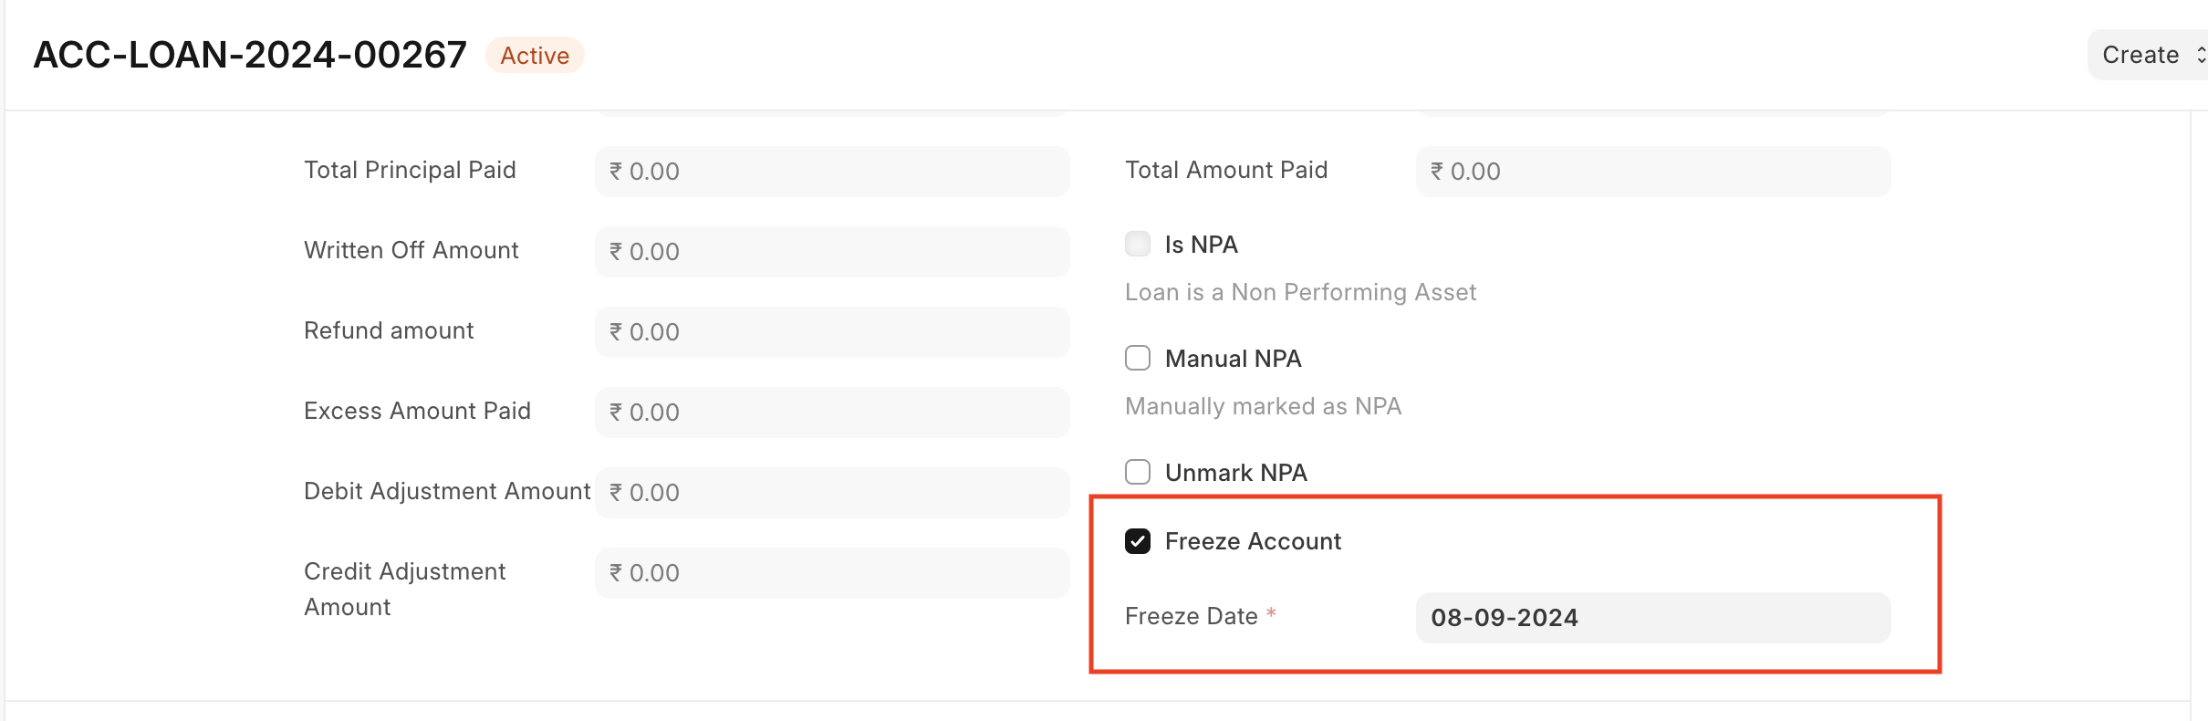2208x721 pixels.
Task: Select the Debit Adjustment Amount field
Action: tap(831, 492)
